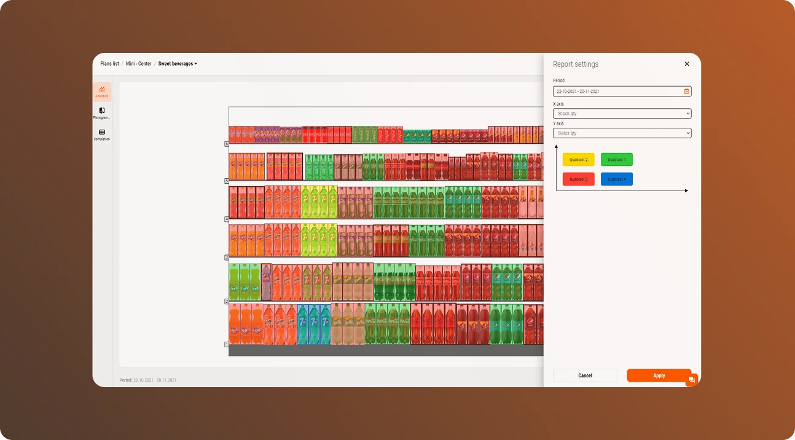Select yellow-highlighted 7up bottles on shelf 3
795x440 pixels.
click(x=319, y=240)
